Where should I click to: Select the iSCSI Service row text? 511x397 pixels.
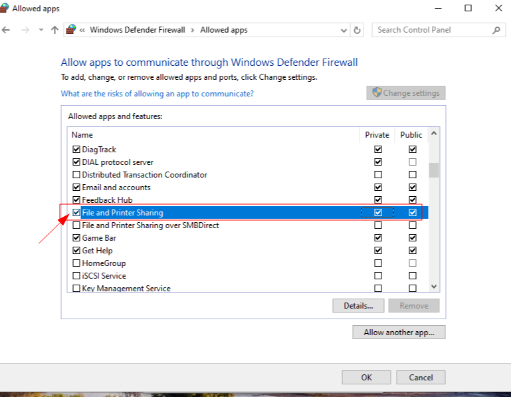[x=104, y=276]
